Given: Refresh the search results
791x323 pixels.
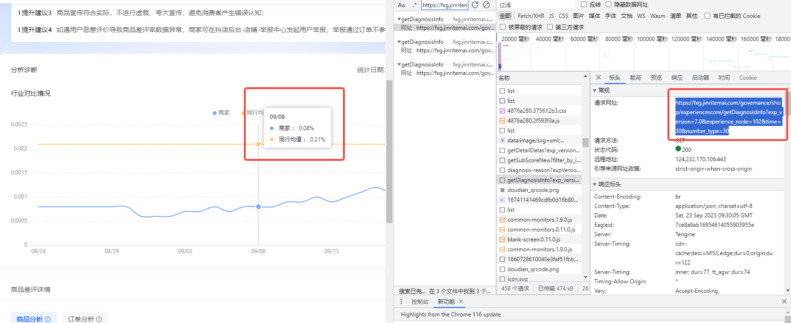Looking at the screenshot, I should coord(475,5).
